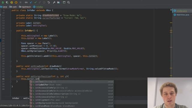
Task: Click setCu… method in bottom breadcrumb
Action: coord(26,98)
